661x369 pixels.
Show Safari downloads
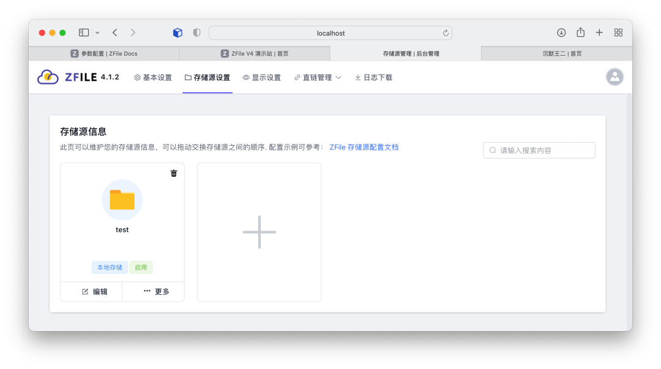click(561, 32)
